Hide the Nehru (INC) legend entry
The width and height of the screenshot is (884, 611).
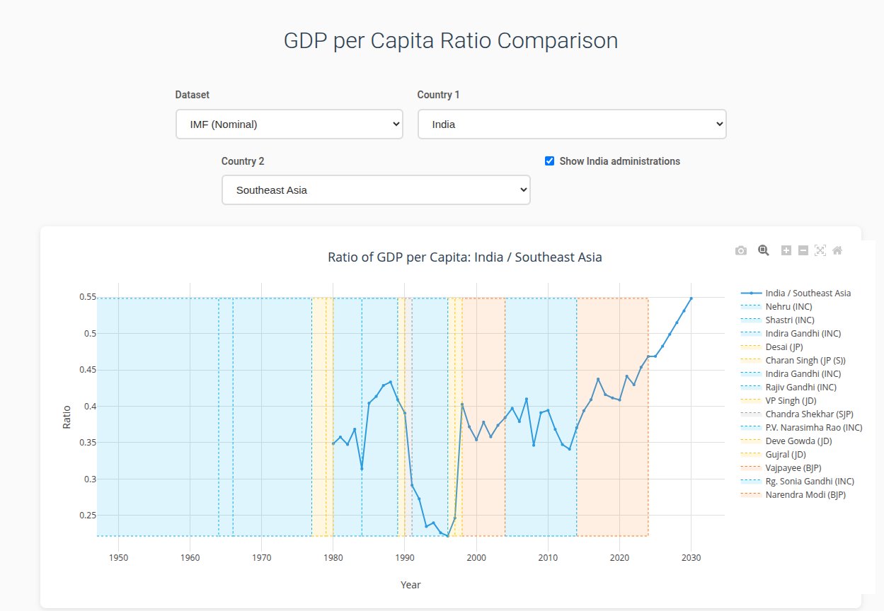tap(788, 307)
